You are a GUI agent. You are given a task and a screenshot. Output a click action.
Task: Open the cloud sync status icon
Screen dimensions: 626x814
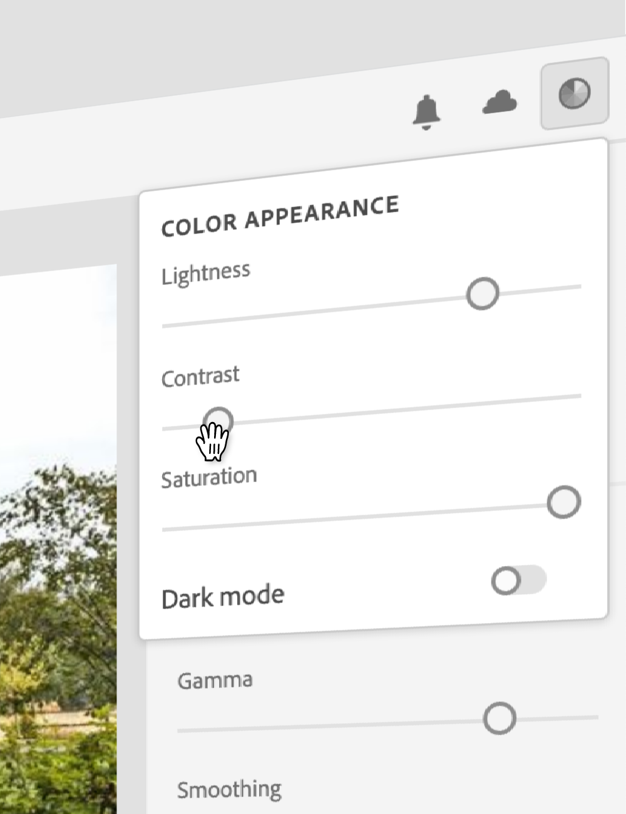pyautogui.click(x=500, y=102)
